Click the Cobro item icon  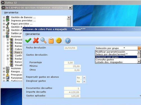click(12, 49)
